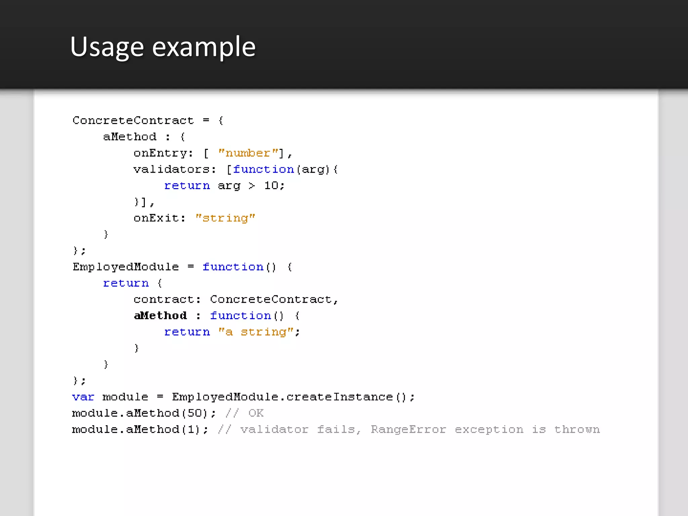
Task: Click the 'var module = EmployedModule.createInstance();' line
Action: (244, 397)
